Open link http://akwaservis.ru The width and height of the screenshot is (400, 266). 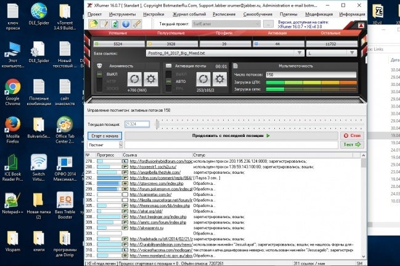tap(147, 228)
